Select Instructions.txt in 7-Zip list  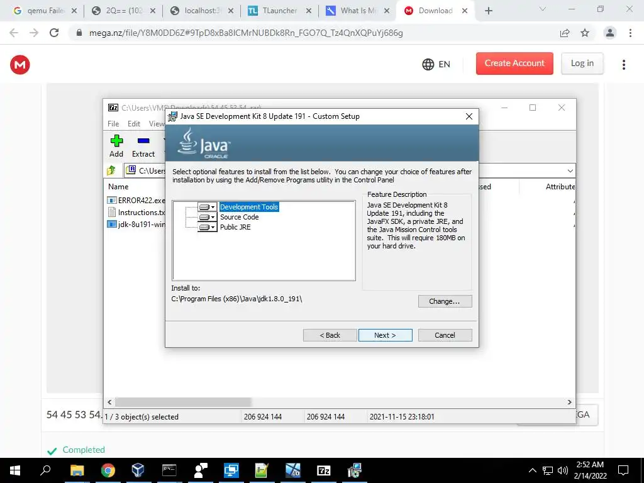[x=136, y=213]
